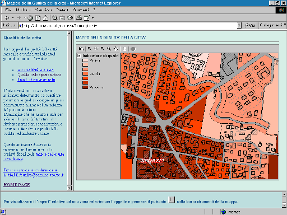Open the Preferiti menu

(62, 10)
